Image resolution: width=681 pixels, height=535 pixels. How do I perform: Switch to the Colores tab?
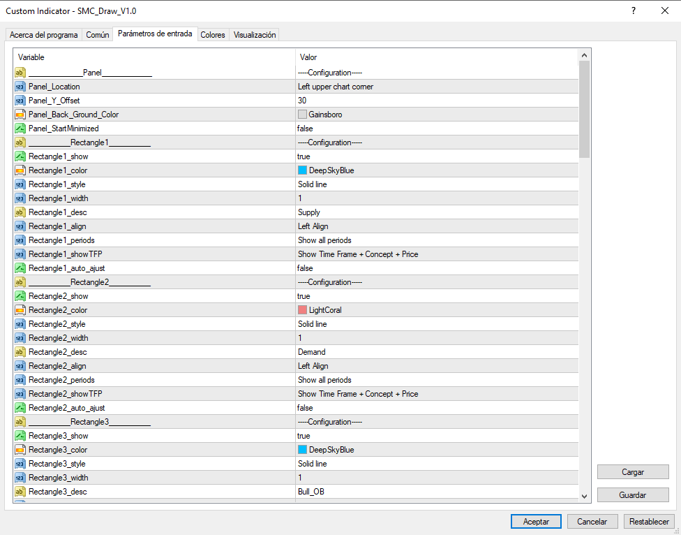tap(213, 34)
